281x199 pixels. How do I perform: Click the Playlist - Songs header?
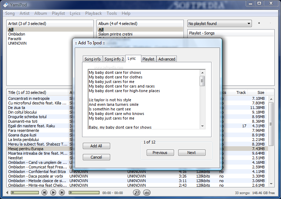tap(231, 33)
